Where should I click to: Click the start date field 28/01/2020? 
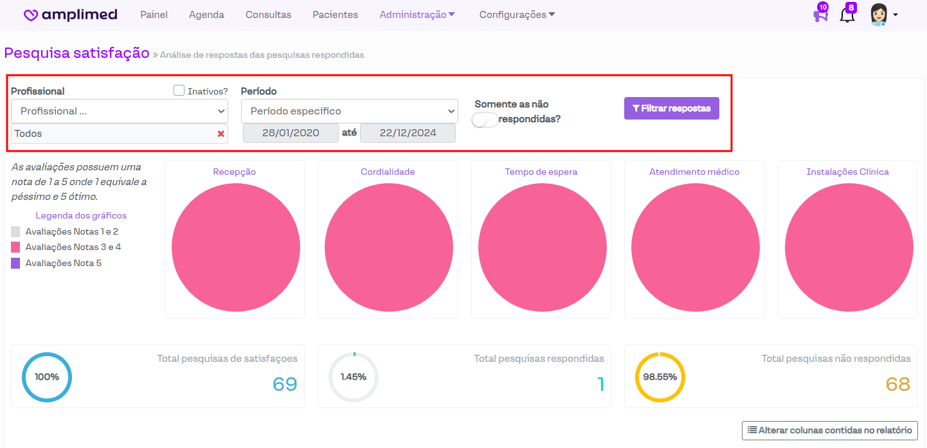291,133
